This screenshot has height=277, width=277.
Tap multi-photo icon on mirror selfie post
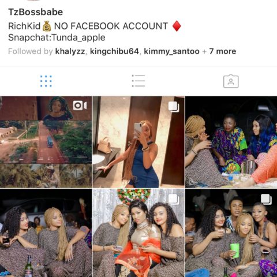[174, 107]
